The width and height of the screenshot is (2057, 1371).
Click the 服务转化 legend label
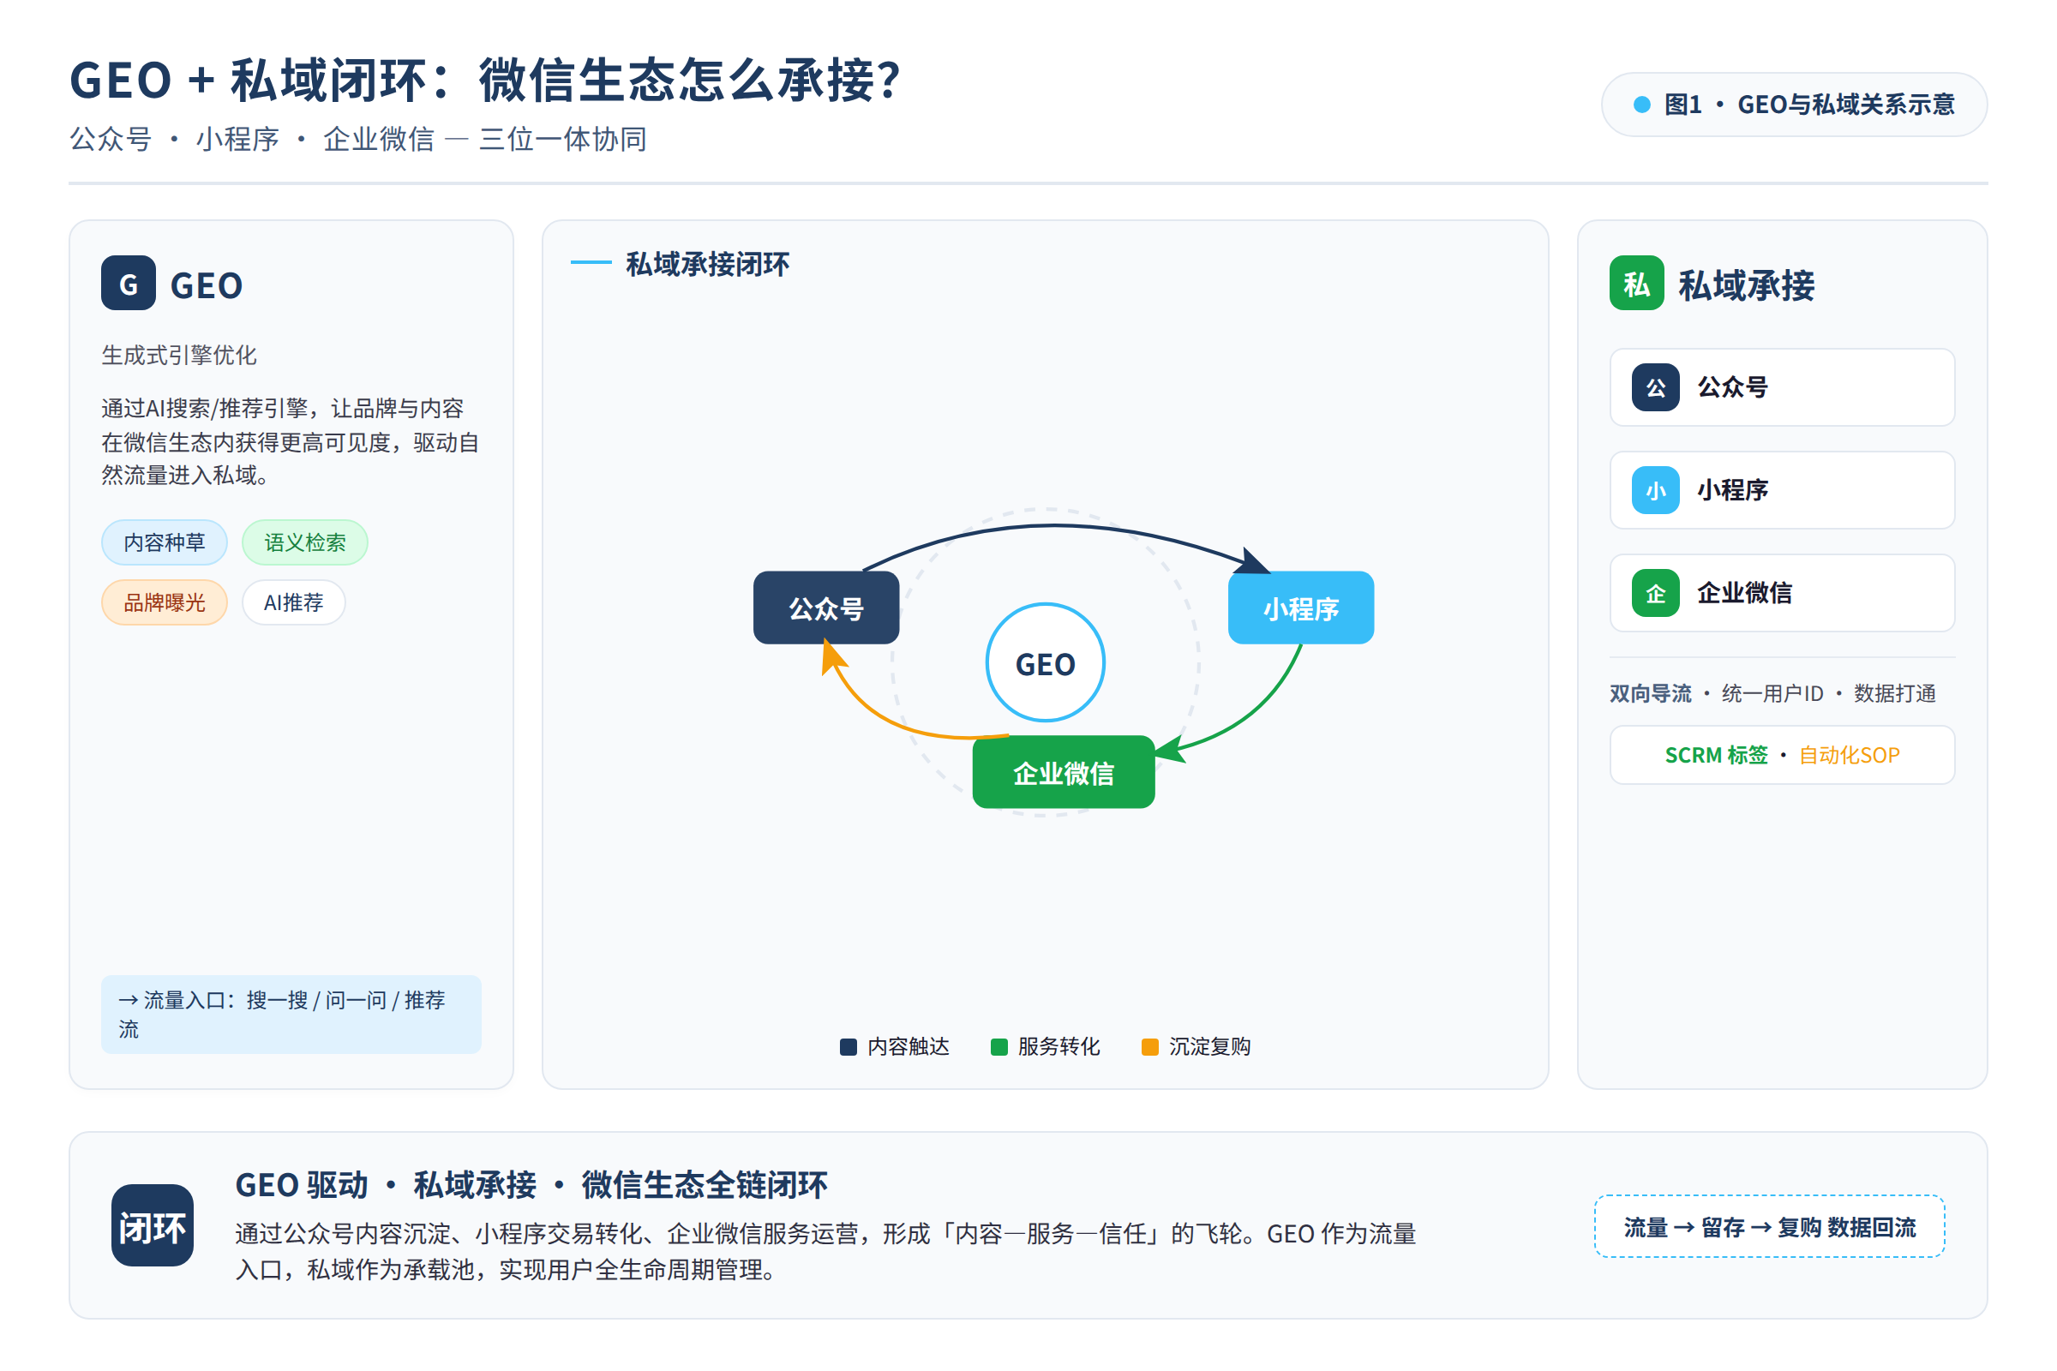[1059, 1047]
